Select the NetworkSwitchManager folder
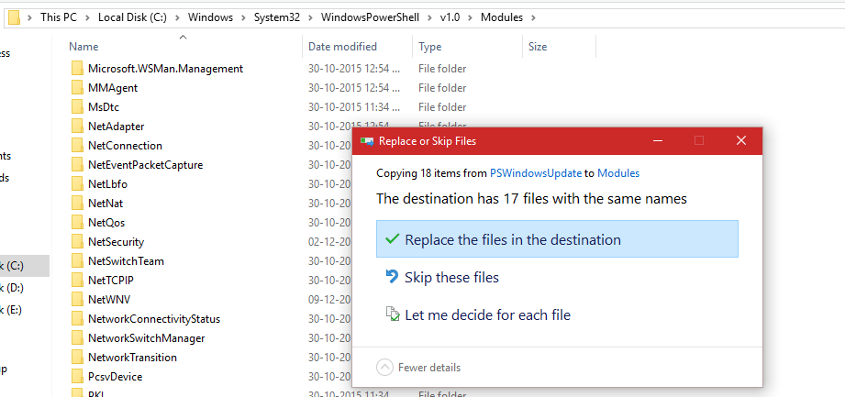Viewport: 845px width, 397px height. (146, 338)
